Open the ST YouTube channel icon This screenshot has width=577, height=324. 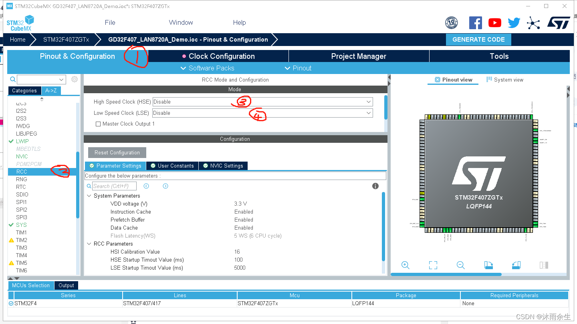tap(494, 23)
